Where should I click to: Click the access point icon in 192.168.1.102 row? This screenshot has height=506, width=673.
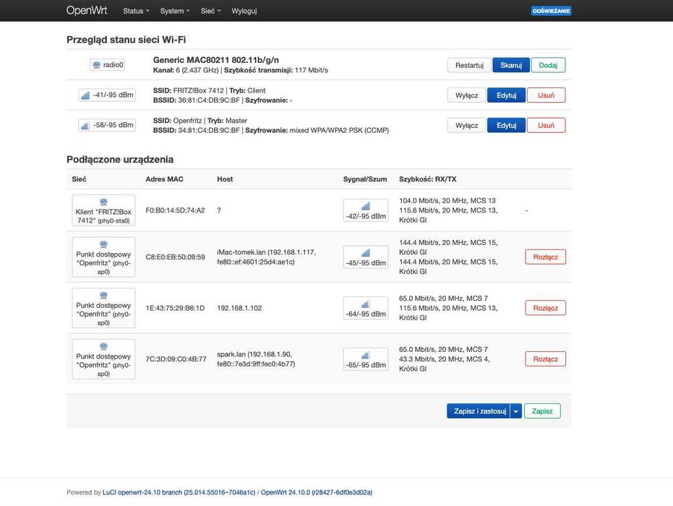coord(103,295)
